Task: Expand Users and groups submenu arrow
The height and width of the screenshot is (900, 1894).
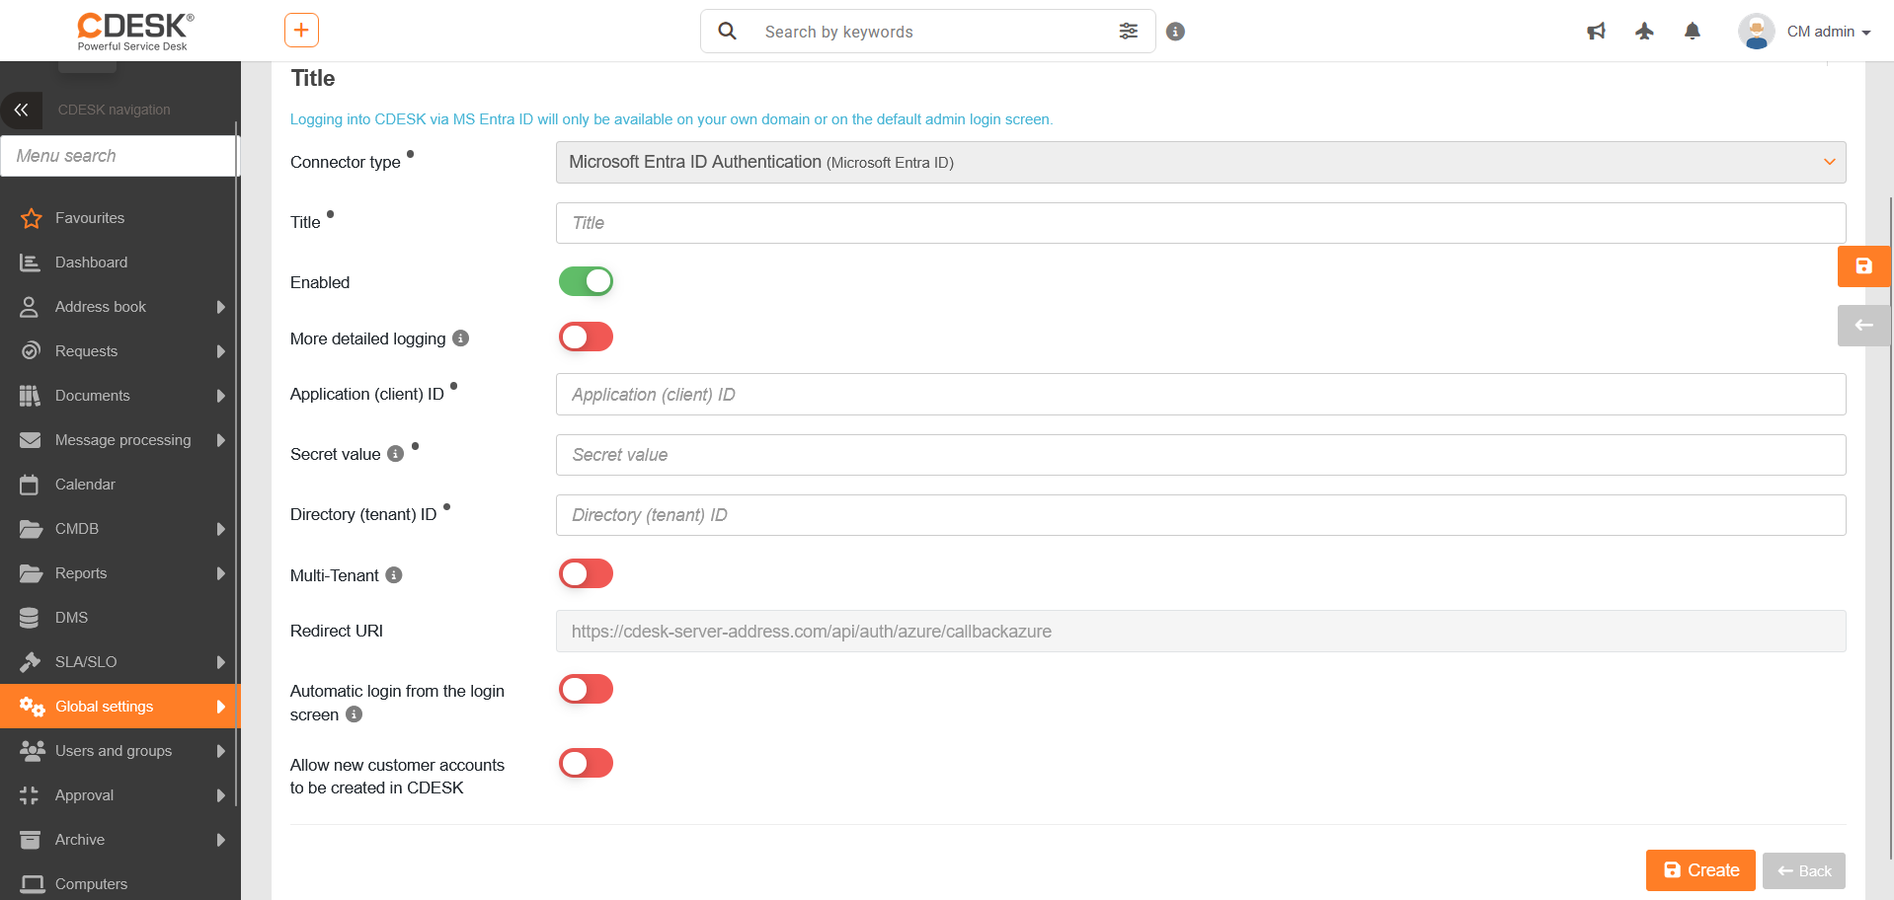Action: tap(221, 751)
